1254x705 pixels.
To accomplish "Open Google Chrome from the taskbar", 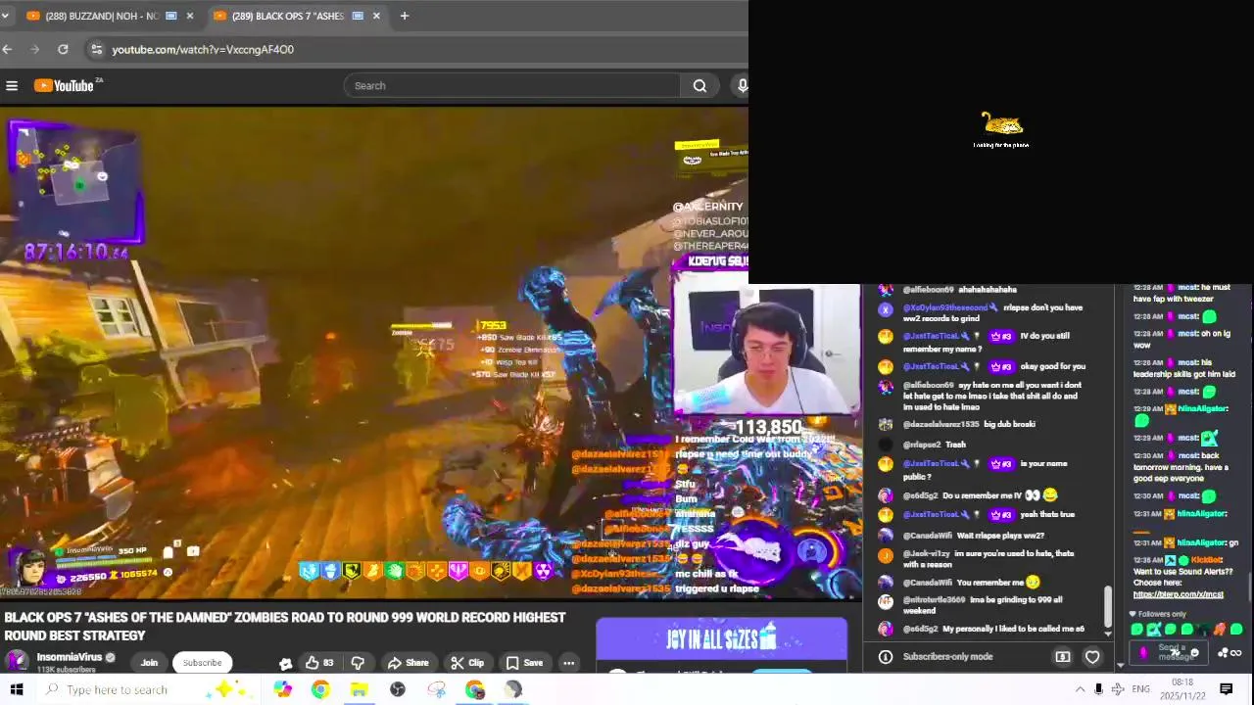I will click(320, 689).
